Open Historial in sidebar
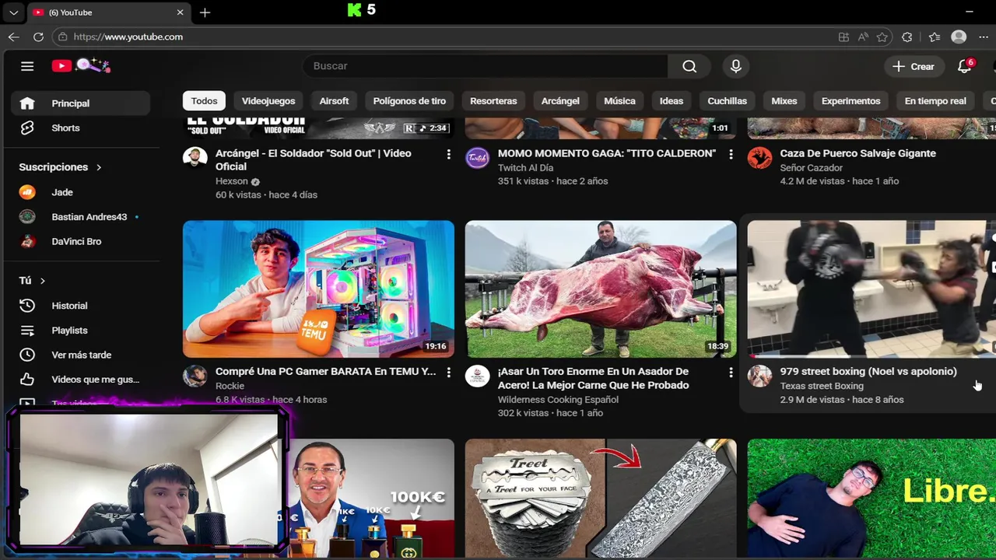This screenshot has width=996, height=560. coord(80,306)
